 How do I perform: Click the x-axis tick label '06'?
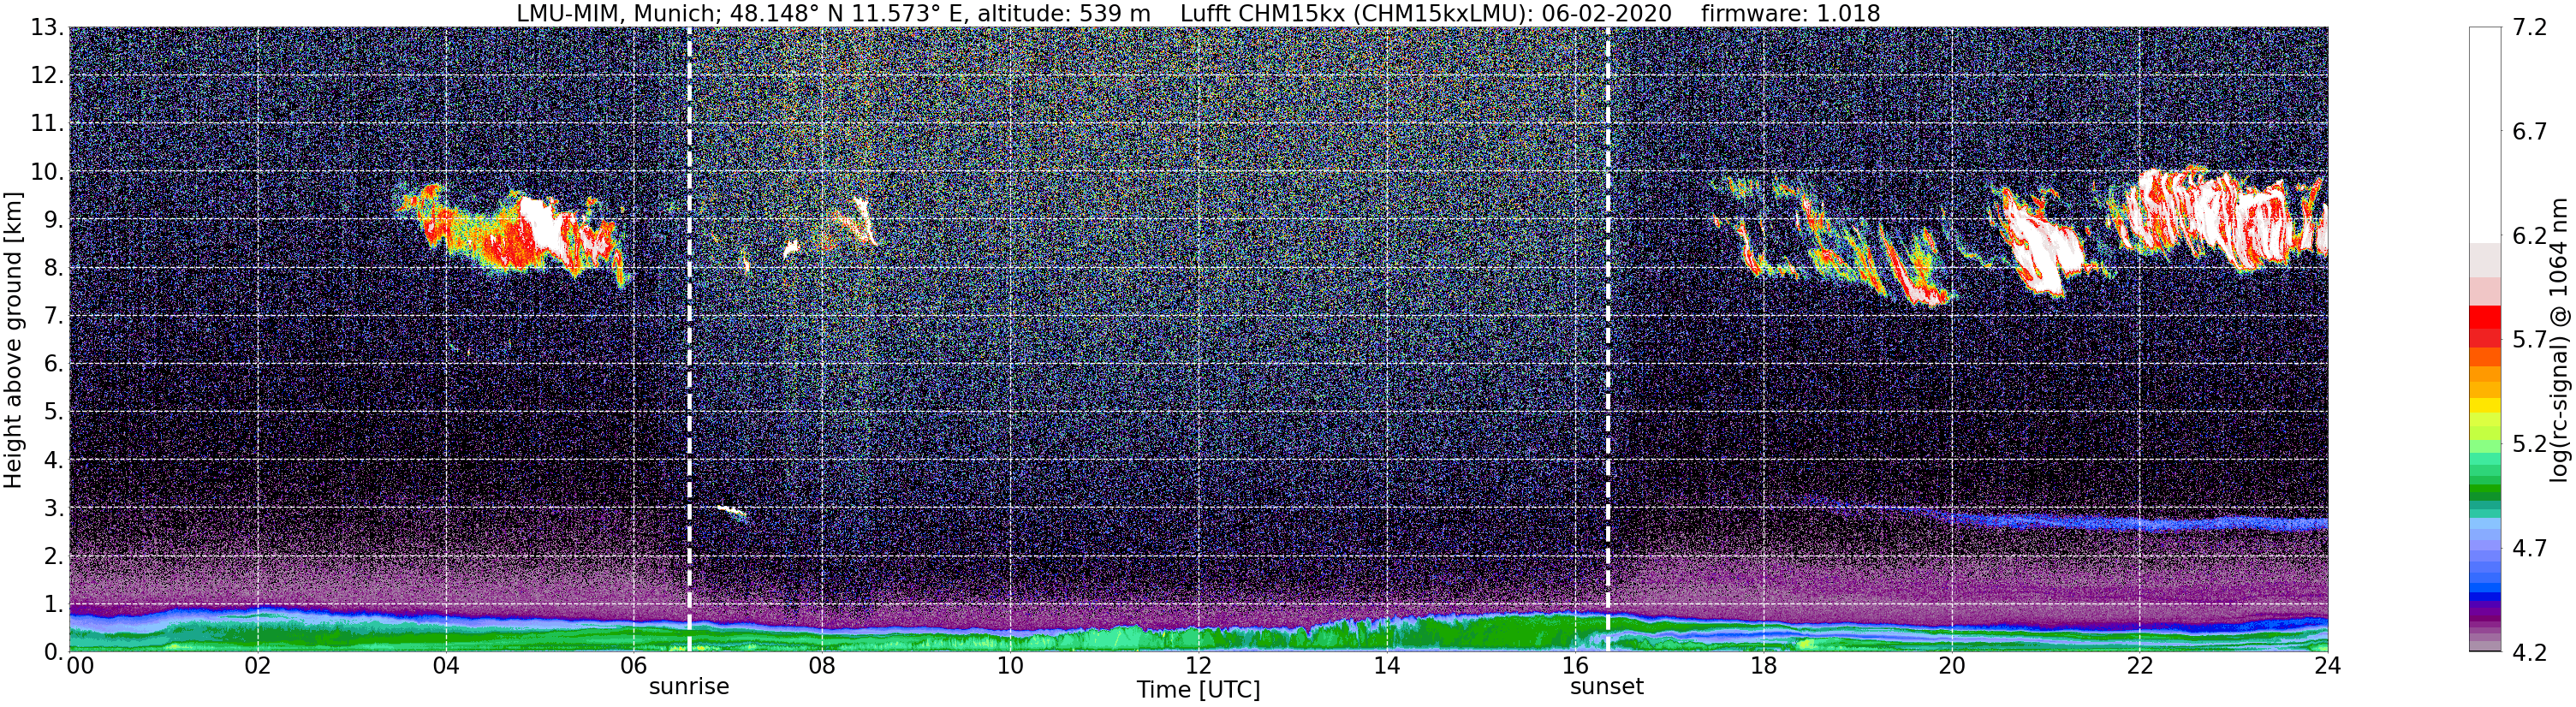633,665
